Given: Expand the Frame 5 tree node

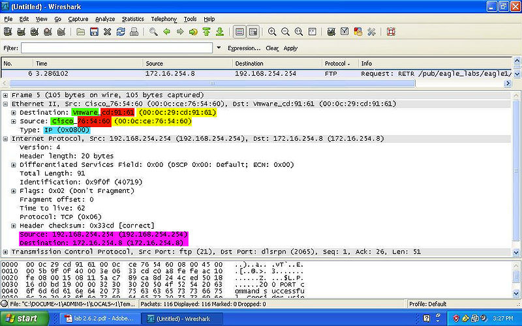Looking at the screenshot, I should pos(5,95).
